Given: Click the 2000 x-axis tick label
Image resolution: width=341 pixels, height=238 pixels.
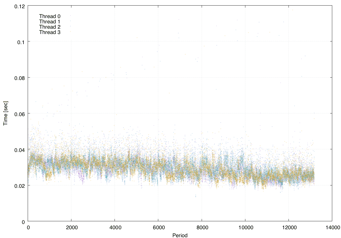Looking at the screenshot, I should click(71, 227).
